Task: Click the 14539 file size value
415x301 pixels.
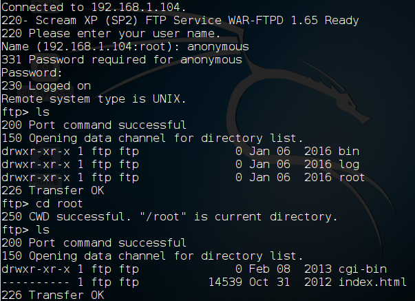Action: [225, 282]
